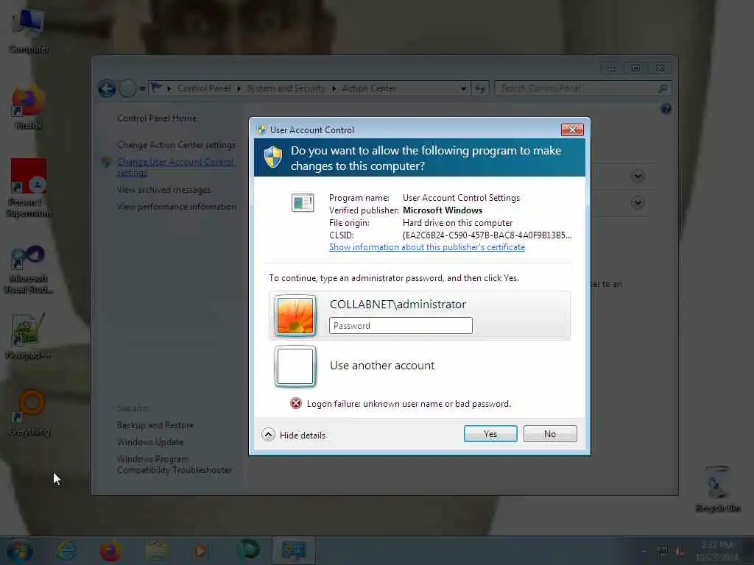Click the Yes button in UAC dialog
The height and width of the screenshot is (565, 754).
click(x=490, y=434)
